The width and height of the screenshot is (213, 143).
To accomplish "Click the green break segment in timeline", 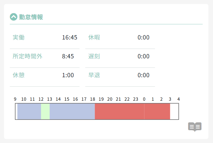I will point(45,111).
